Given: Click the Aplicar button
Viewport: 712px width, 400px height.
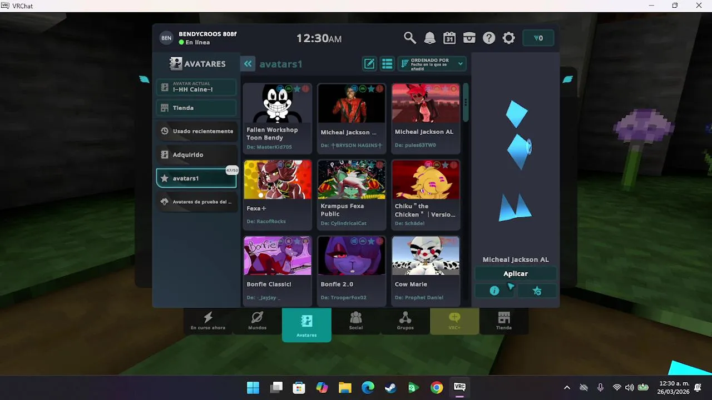Looking at the screenshot, I should tap(516, 273).
